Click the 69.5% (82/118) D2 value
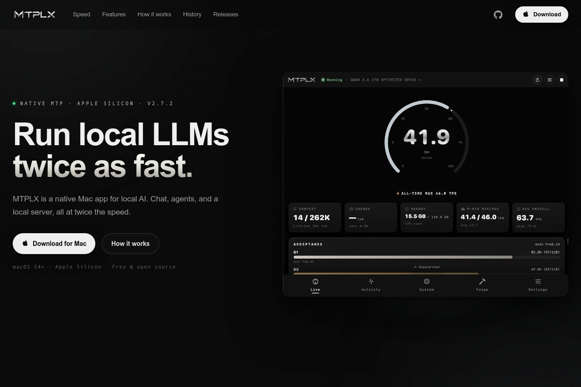Screen dimensions: 581x387 pyautogui.click(x=545, y=269)
